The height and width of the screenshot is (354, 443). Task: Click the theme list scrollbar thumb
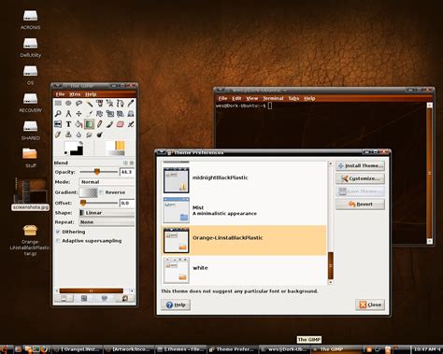[331, 265]
